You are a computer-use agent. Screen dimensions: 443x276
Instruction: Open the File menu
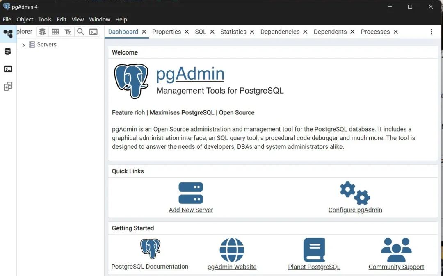(7, 20)
